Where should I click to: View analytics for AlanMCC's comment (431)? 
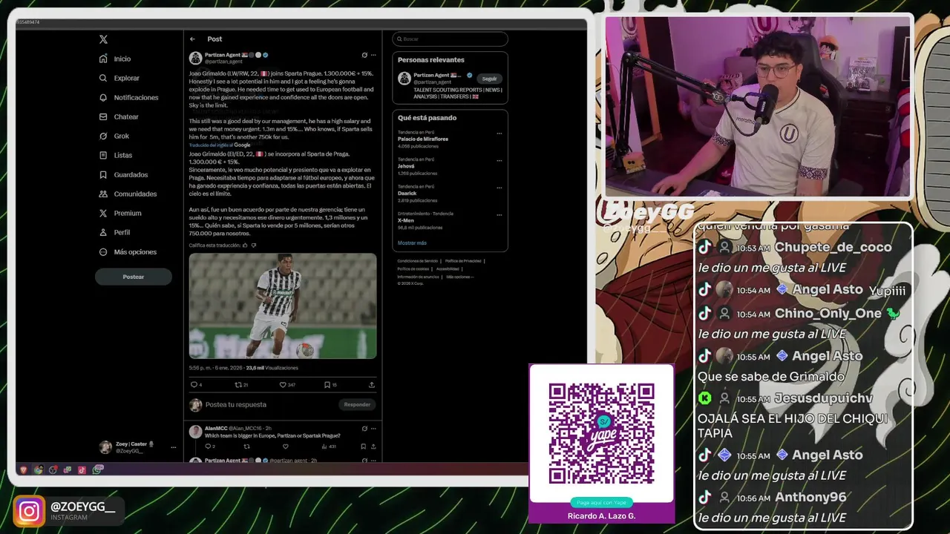pyautogui.click(x=327, y=446)
